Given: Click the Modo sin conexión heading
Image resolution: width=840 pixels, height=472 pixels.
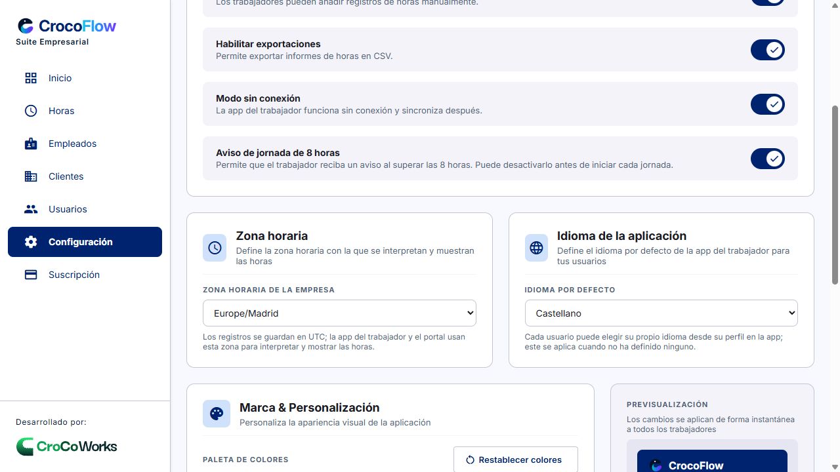Looking at the screenshot, I should coord(258,98).
